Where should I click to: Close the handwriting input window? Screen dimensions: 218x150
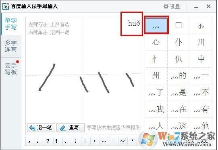[x=208, y=6]
